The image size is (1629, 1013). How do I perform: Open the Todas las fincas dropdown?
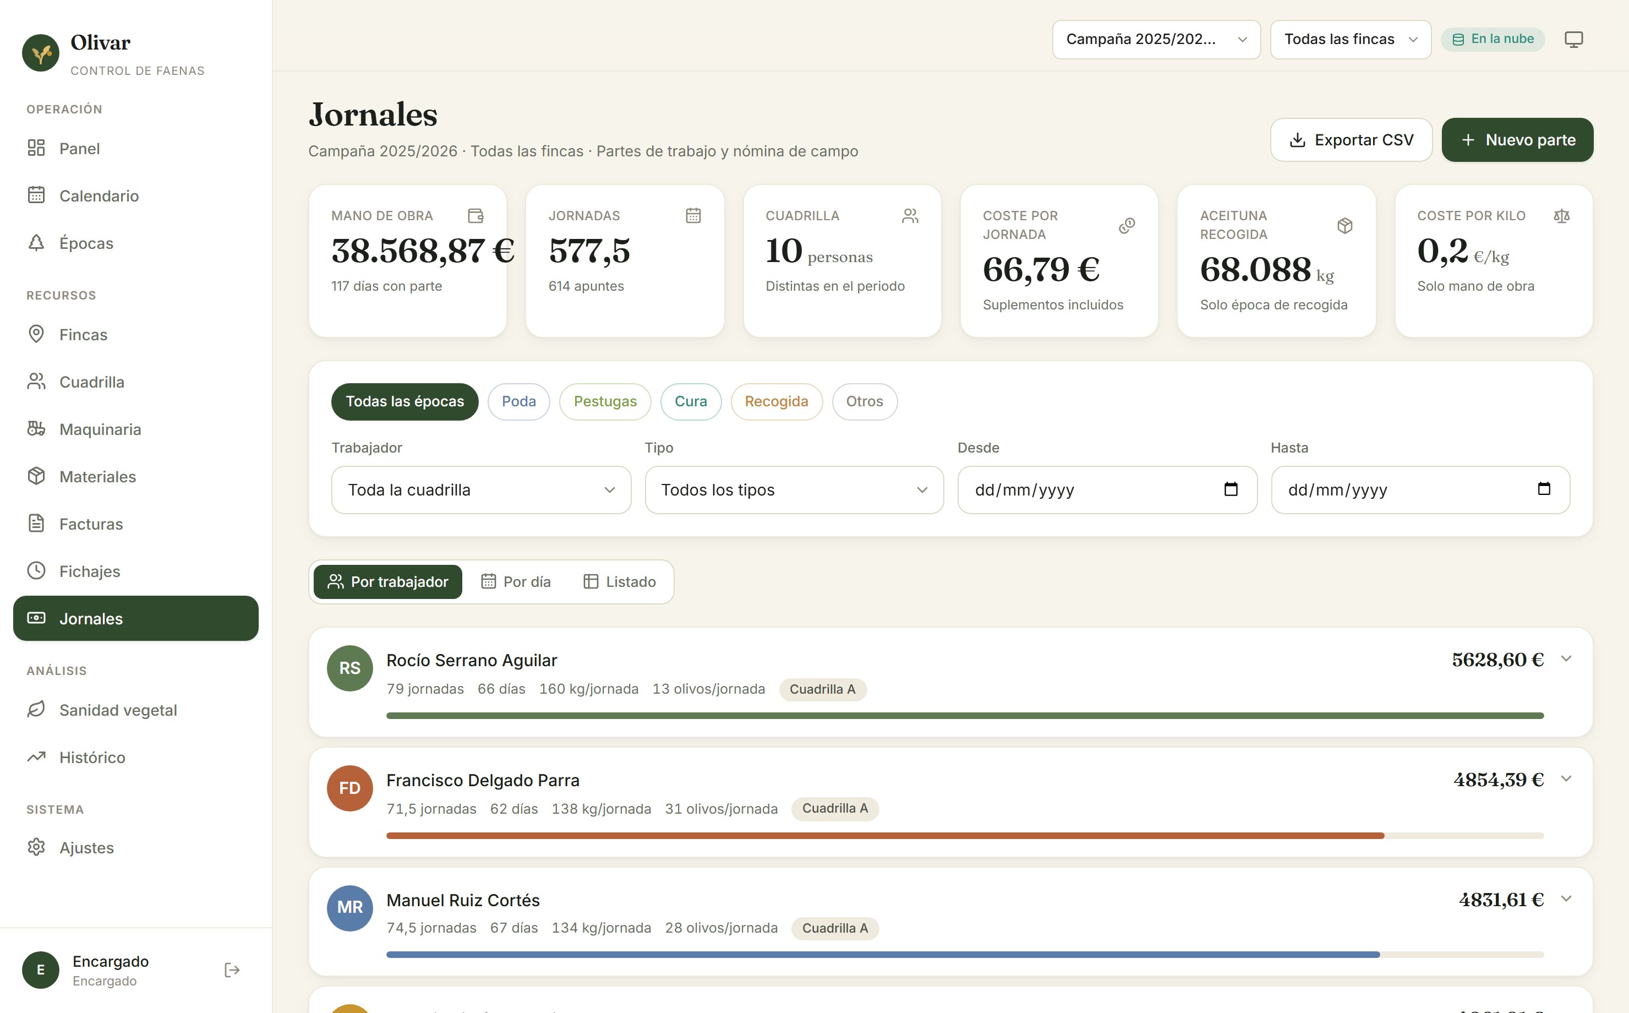pos(1351,40)
